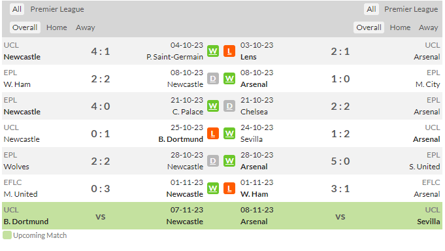Select the right Premier League filter tab
Viewport: 445px width, 251px height.
[x=411, y=9]
